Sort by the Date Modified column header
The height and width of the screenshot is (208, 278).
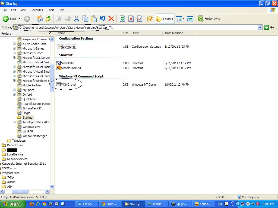[x=179, y=33]
